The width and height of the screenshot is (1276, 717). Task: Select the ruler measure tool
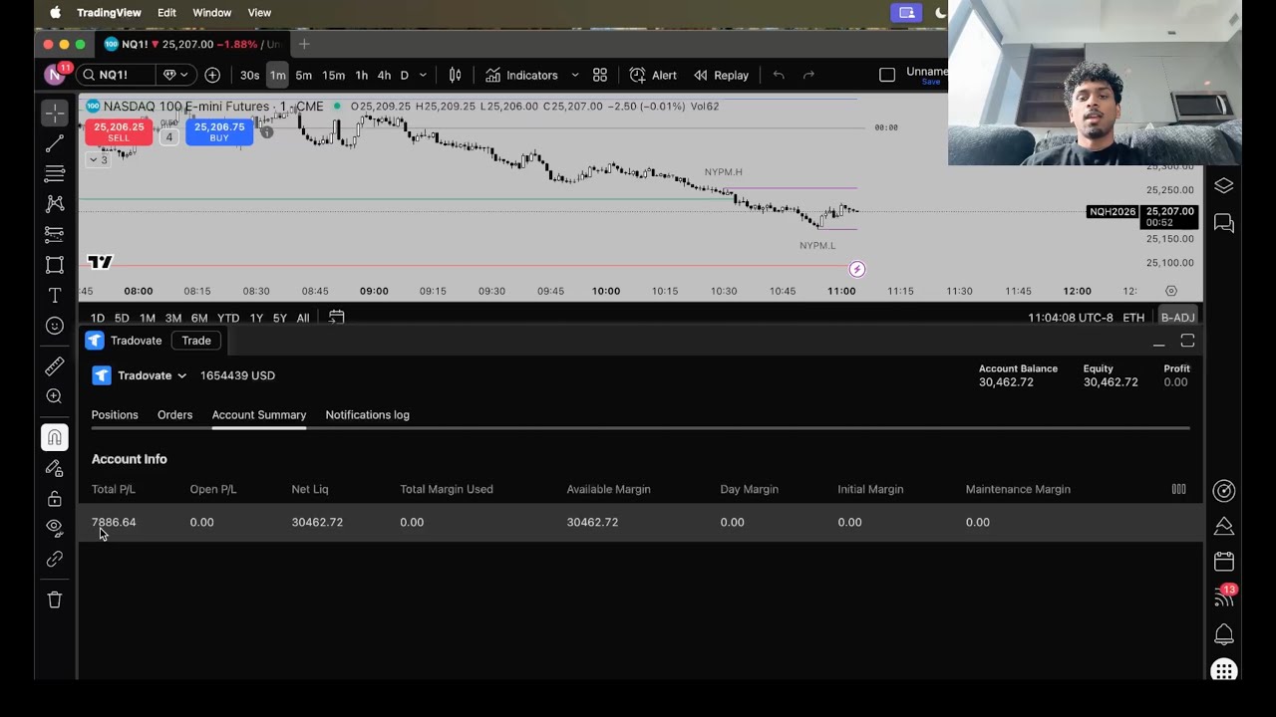55,366
